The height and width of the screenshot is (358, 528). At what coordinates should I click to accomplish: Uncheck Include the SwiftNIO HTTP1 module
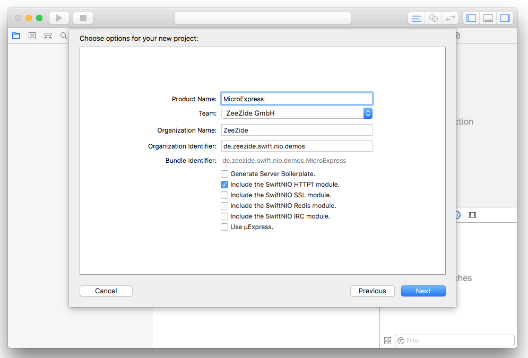click(224, 185)
